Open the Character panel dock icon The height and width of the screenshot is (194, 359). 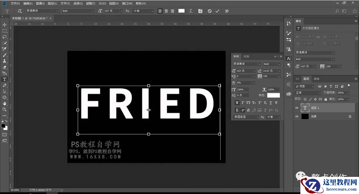coord(288,59)
